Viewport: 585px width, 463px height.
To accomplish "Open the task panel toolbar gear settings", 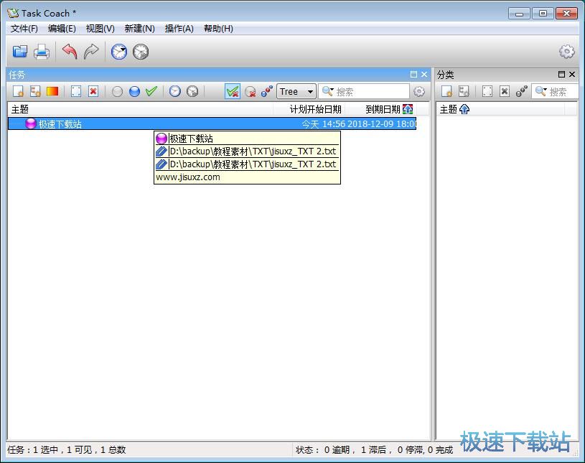I will (419, 91).
